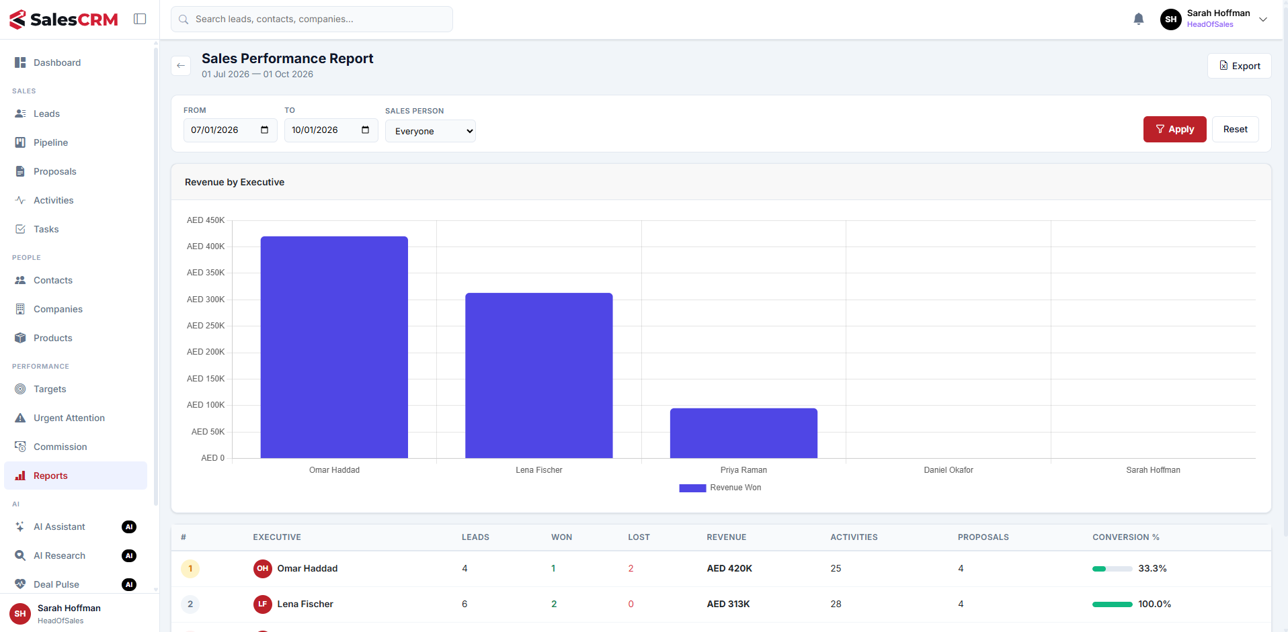Click the Activities pulse icon
The width and height of the screenshot is (1288, 632).
click(x=20, y=200)
